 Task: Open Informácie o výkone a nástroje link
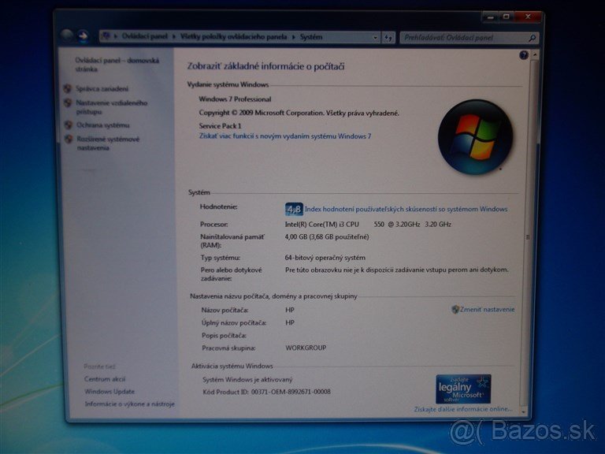(x=130, y=404)
